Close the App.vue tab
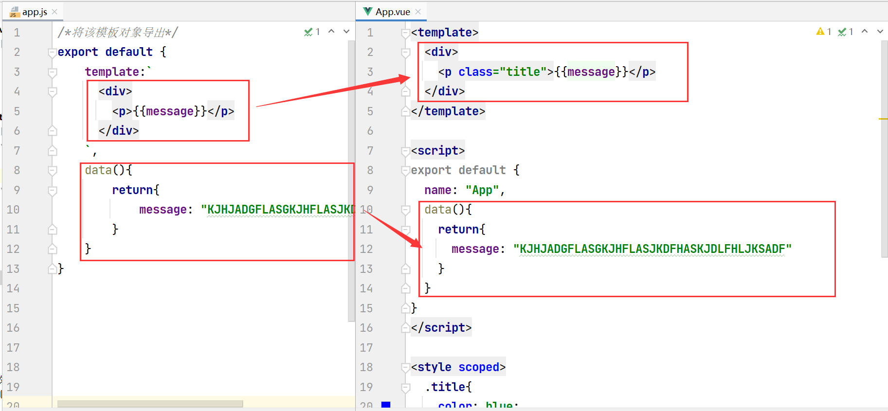 tap(418, 12)
